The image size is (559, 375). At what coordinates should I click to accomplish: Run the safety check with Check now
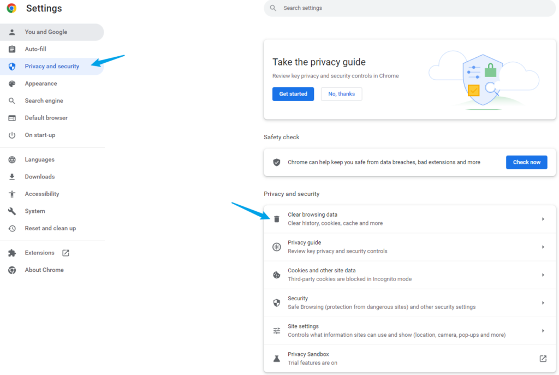(526, 162)
